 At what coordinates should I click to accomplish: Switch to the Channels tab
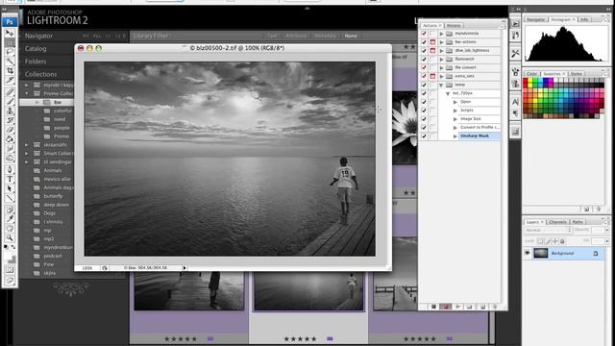tap(557, 222)
